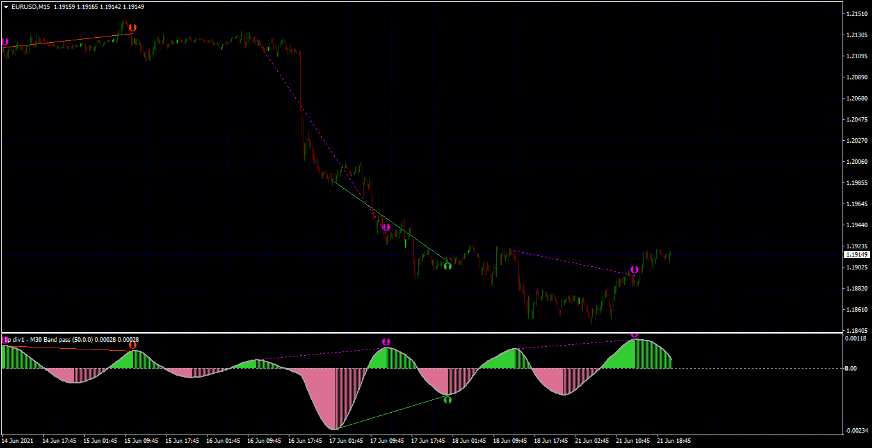The width and height of the screenshot is (872, 448).
Task: Select the orange divergence arrow above the 15 Jun price peak
Action: coord(133,28)
